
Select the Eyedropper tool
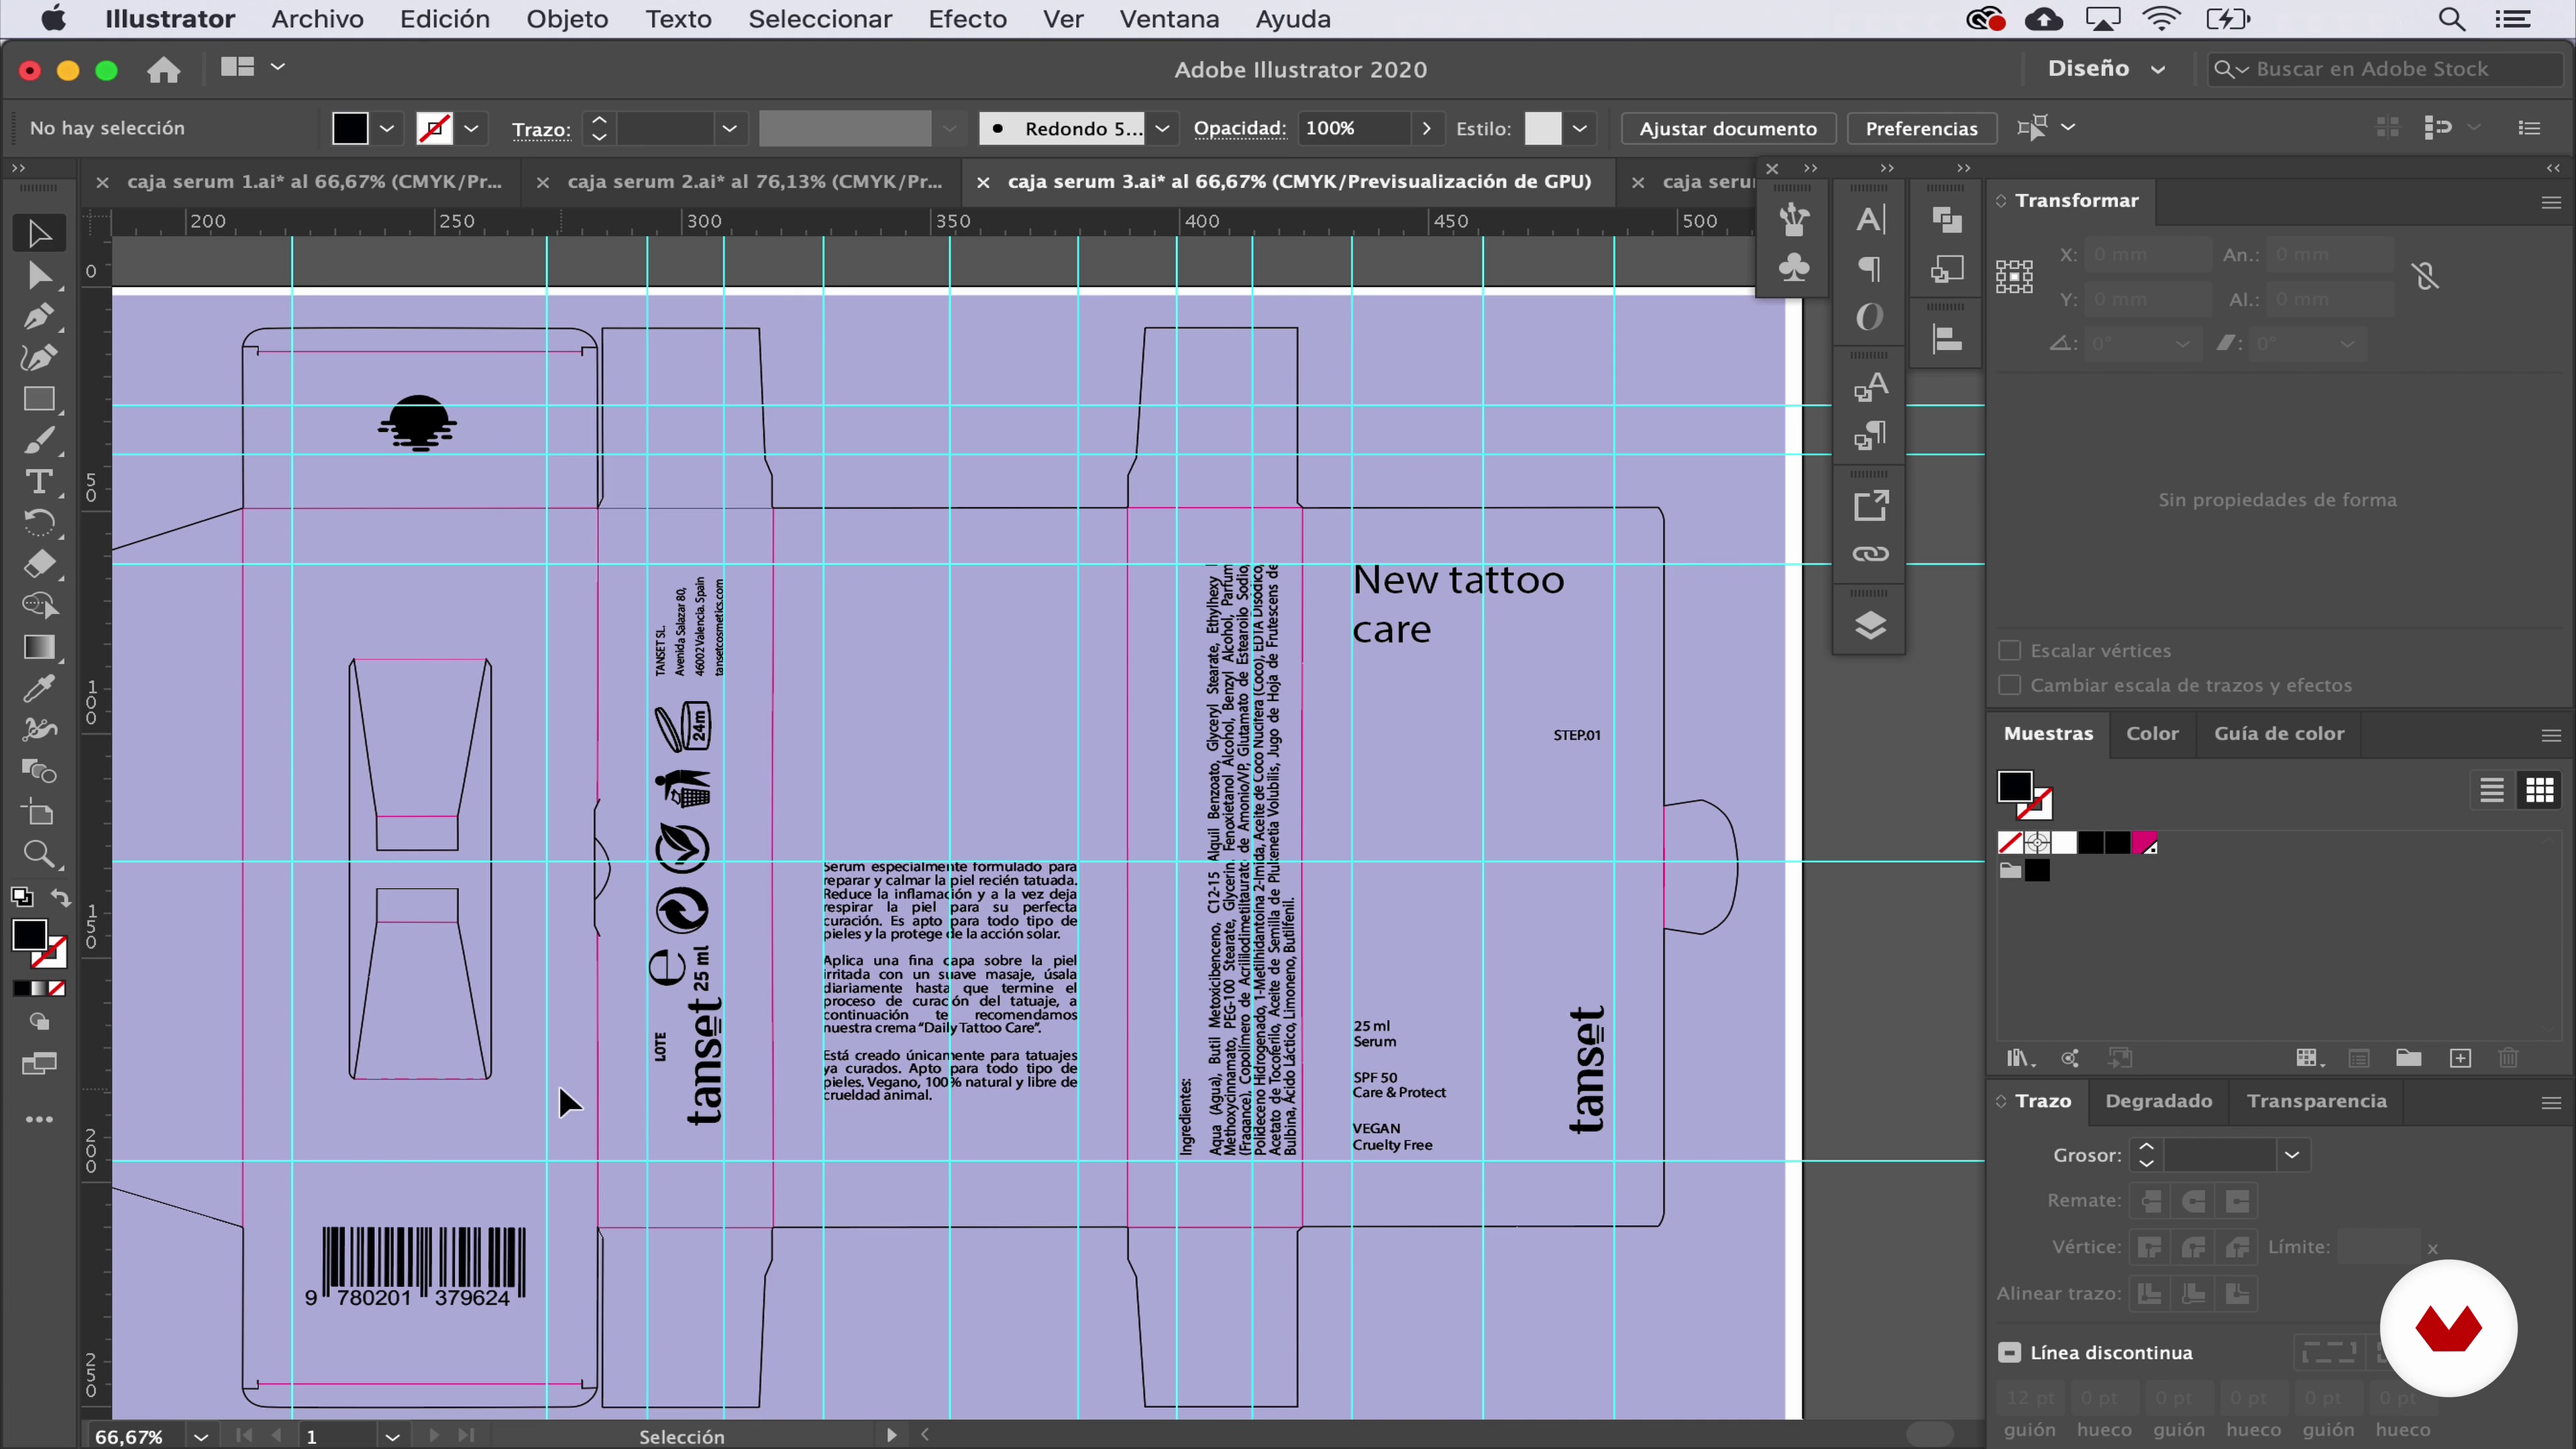click(x=39, y=688)
